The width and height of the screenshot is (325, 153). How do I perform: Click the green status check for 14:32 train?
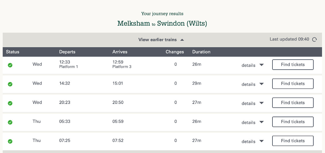pos(10,84)
